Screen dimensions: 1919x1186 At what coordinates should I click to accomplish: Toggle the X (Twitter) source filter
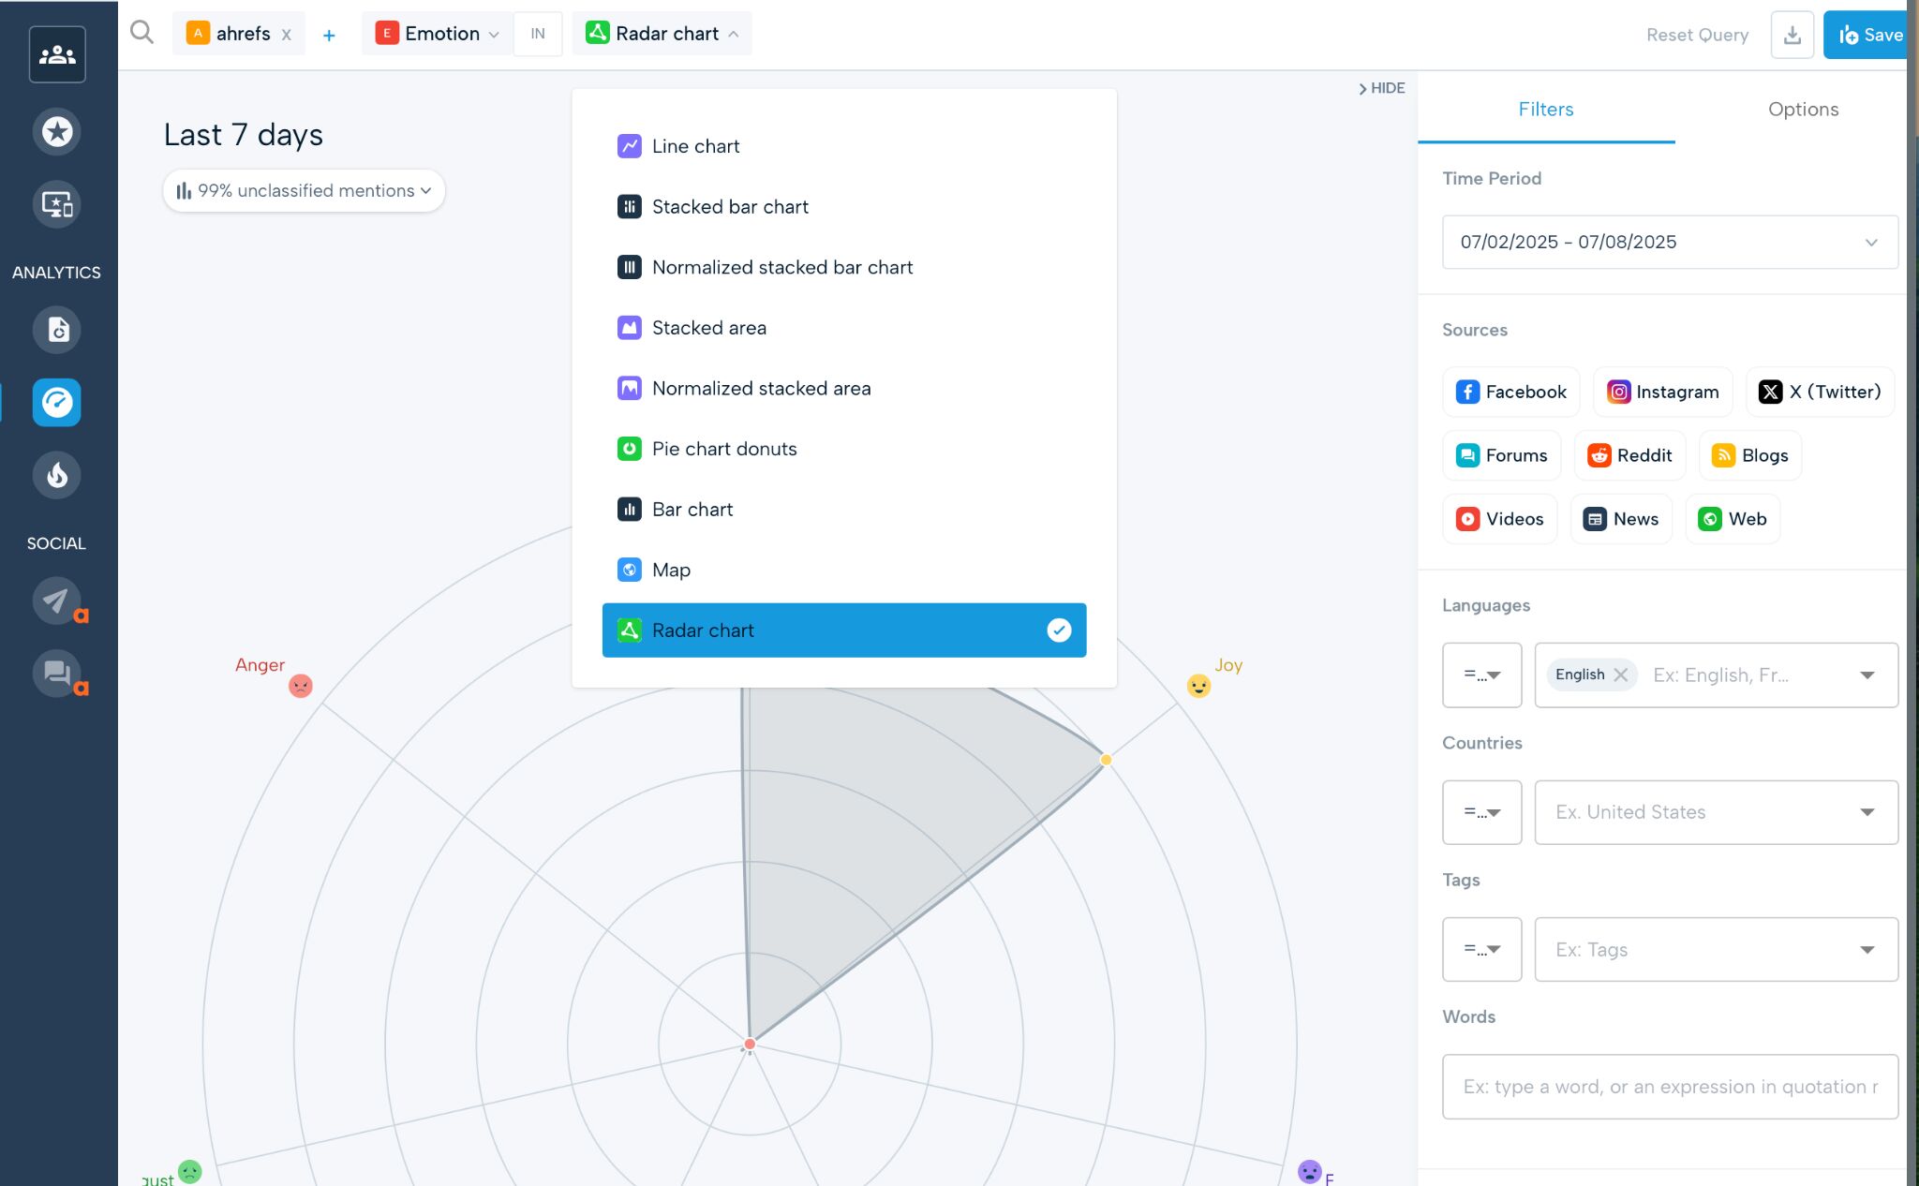(1819, 392)
